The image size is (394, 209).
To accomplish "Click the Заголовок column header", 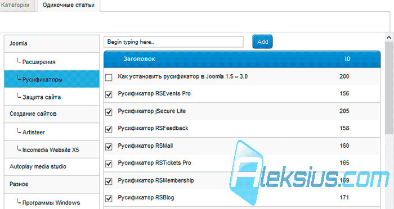I will pyautogui.click(x=139, y=59).
